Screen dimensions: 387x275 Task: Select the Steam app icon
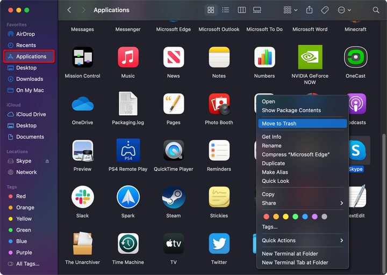coord(174,197)
